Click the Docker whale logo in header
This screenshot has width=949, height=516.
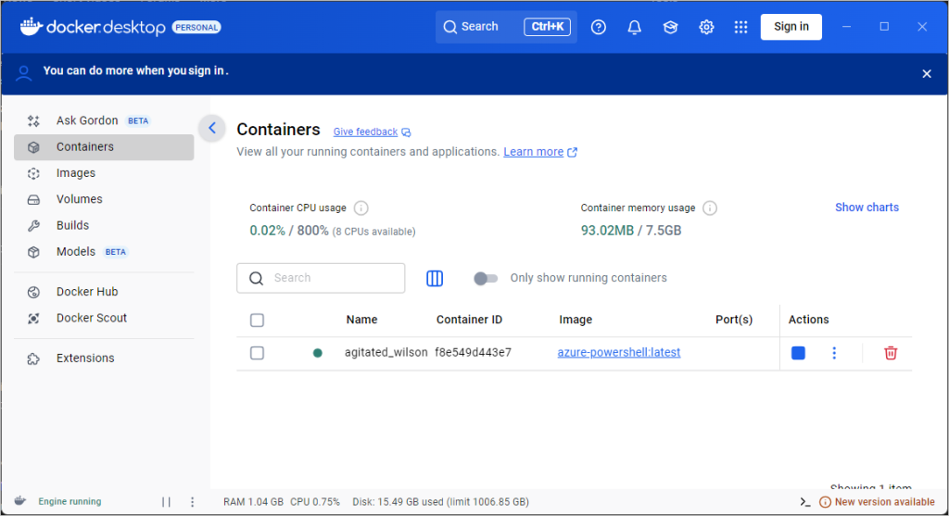pos(31,27)
